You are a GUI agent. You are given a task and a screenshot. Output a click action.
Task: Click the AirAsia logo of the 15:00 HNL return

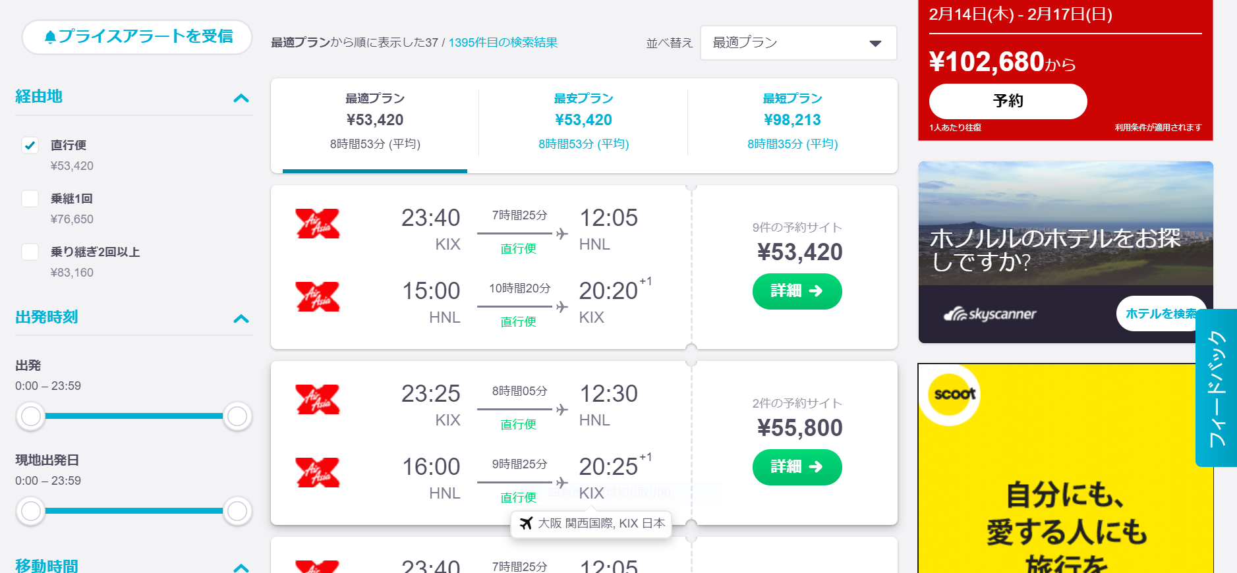click(x=318, y=296)
